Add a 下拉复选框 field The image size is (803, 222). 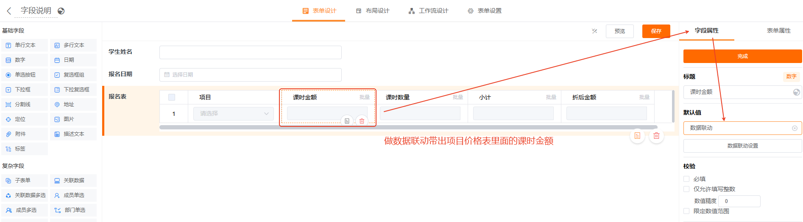point(73,90)
